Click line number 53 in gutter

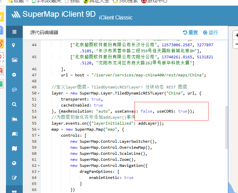point(34,111)
